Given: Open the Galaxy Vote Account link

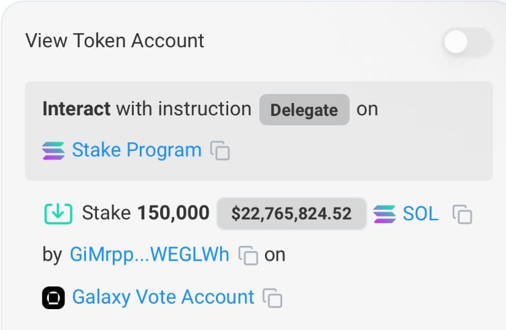Looking at the screenshot, I should pos(163,297).
